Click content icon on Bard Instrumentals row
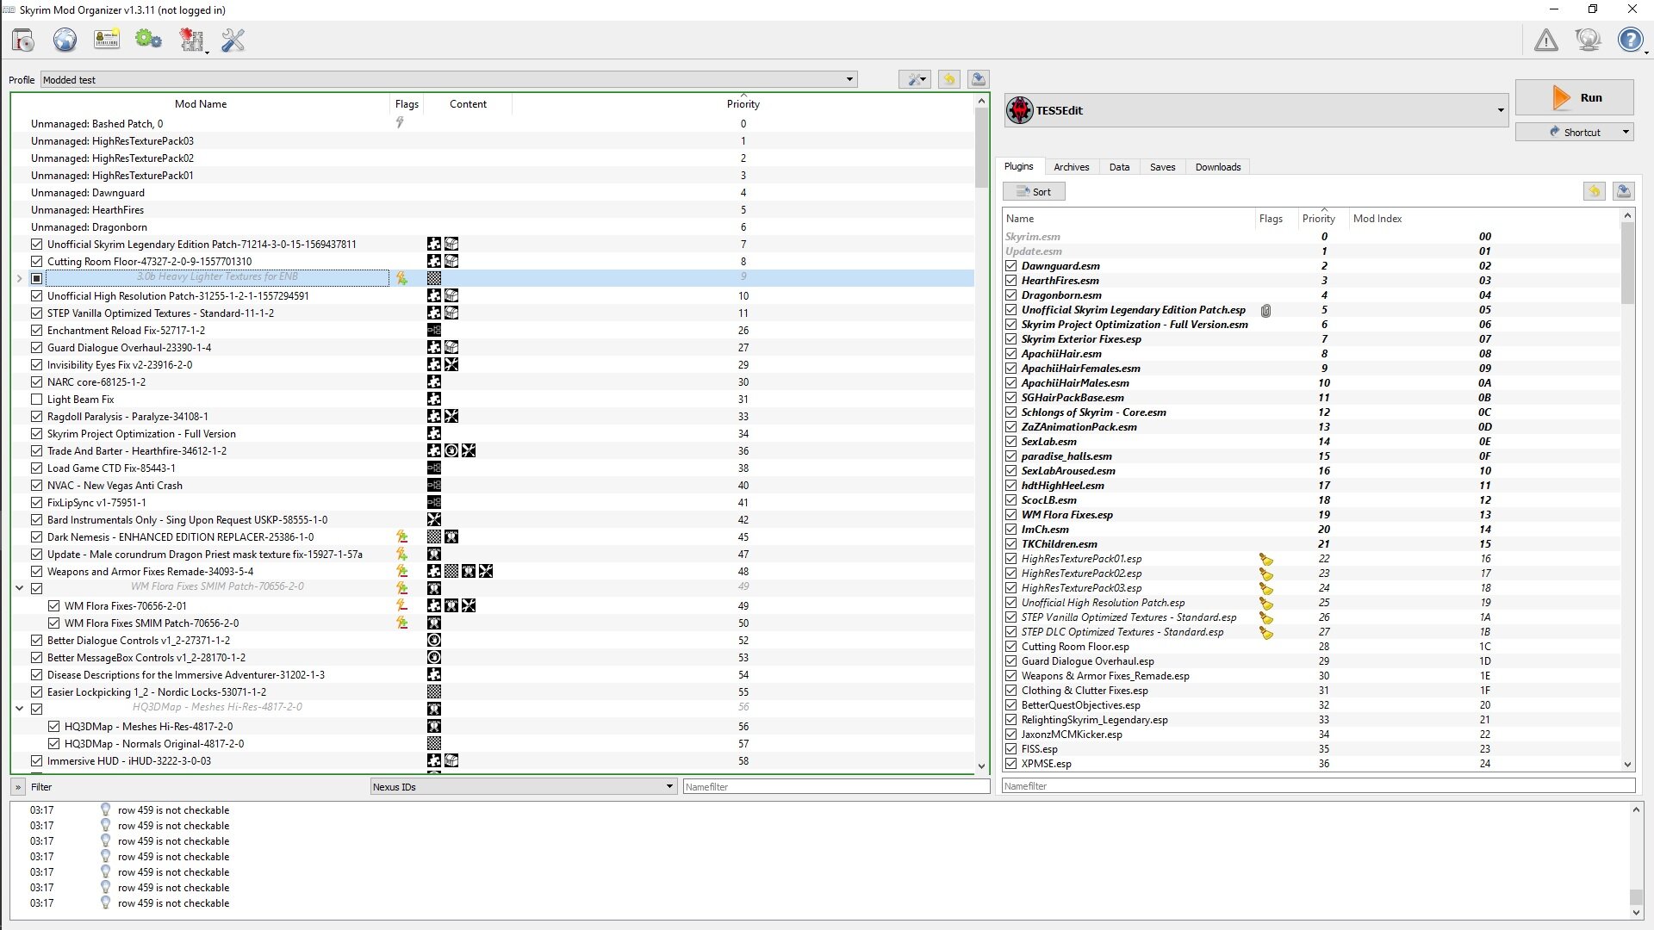 [434, 519]
